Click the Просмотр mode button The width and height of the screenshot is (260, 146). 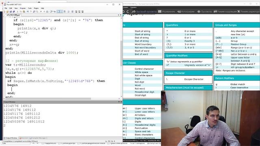pyautogui.click(x=204, y=12)
